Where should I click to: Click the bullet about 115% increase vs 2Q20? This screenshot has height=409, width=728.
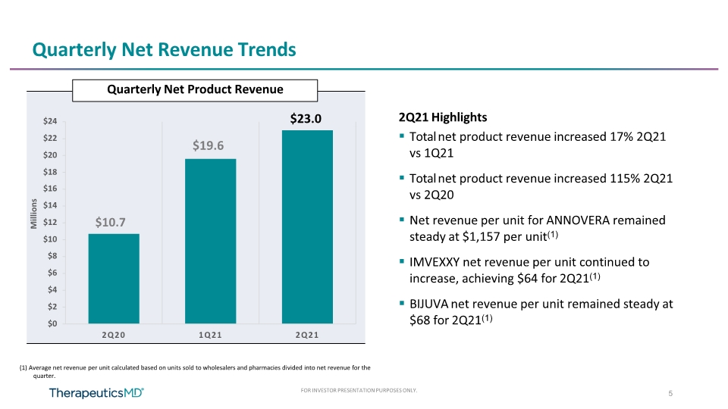point(536,186)
